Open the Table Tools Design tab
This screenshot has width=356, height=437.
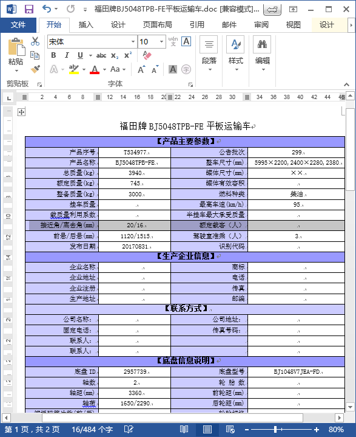click(x=326, y=25)
